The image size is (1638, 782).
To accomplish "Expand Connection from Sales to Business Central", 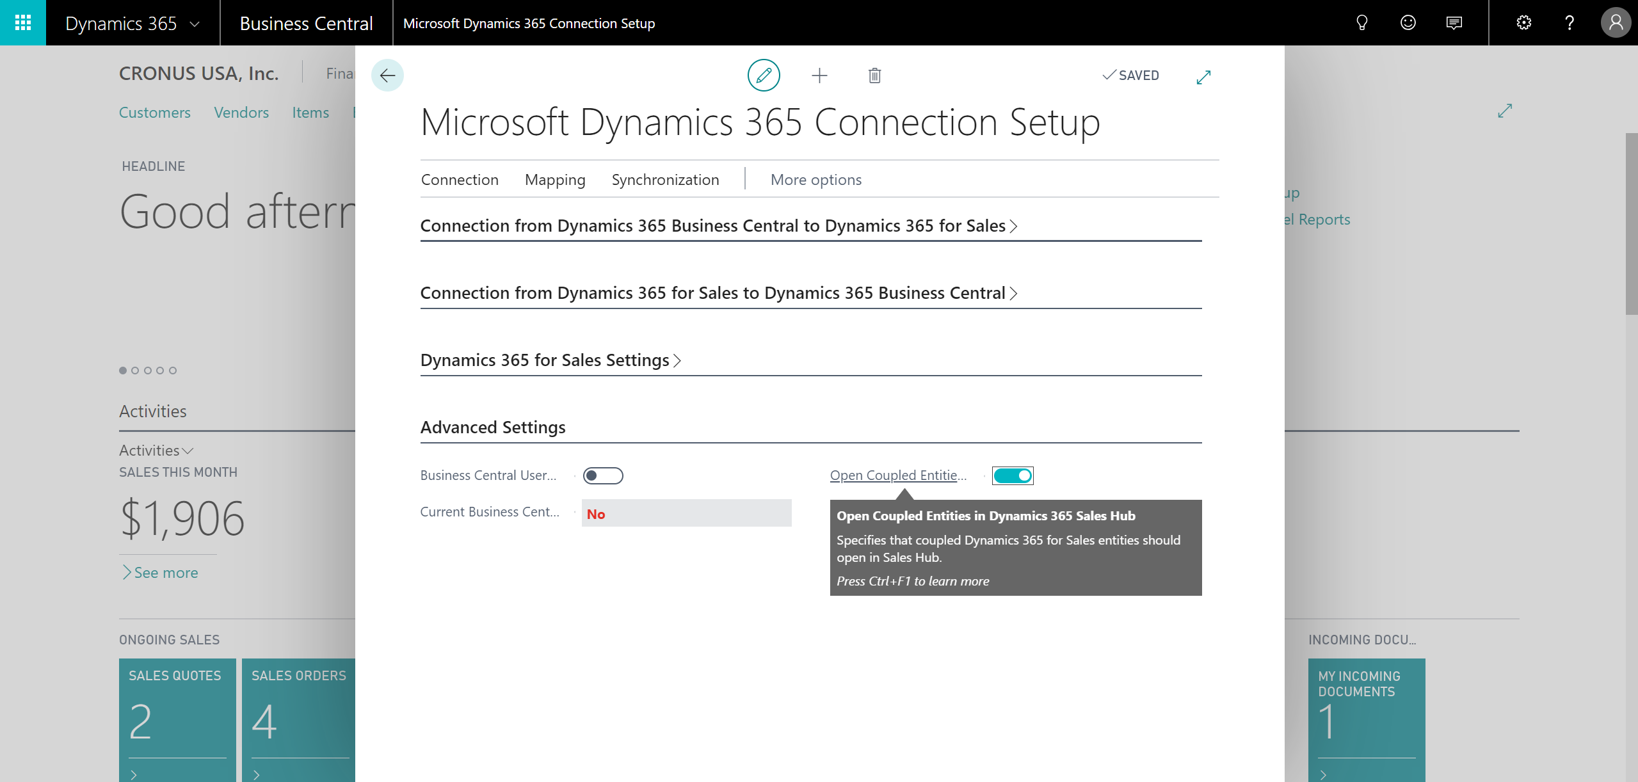I will [x=719, y=293].
